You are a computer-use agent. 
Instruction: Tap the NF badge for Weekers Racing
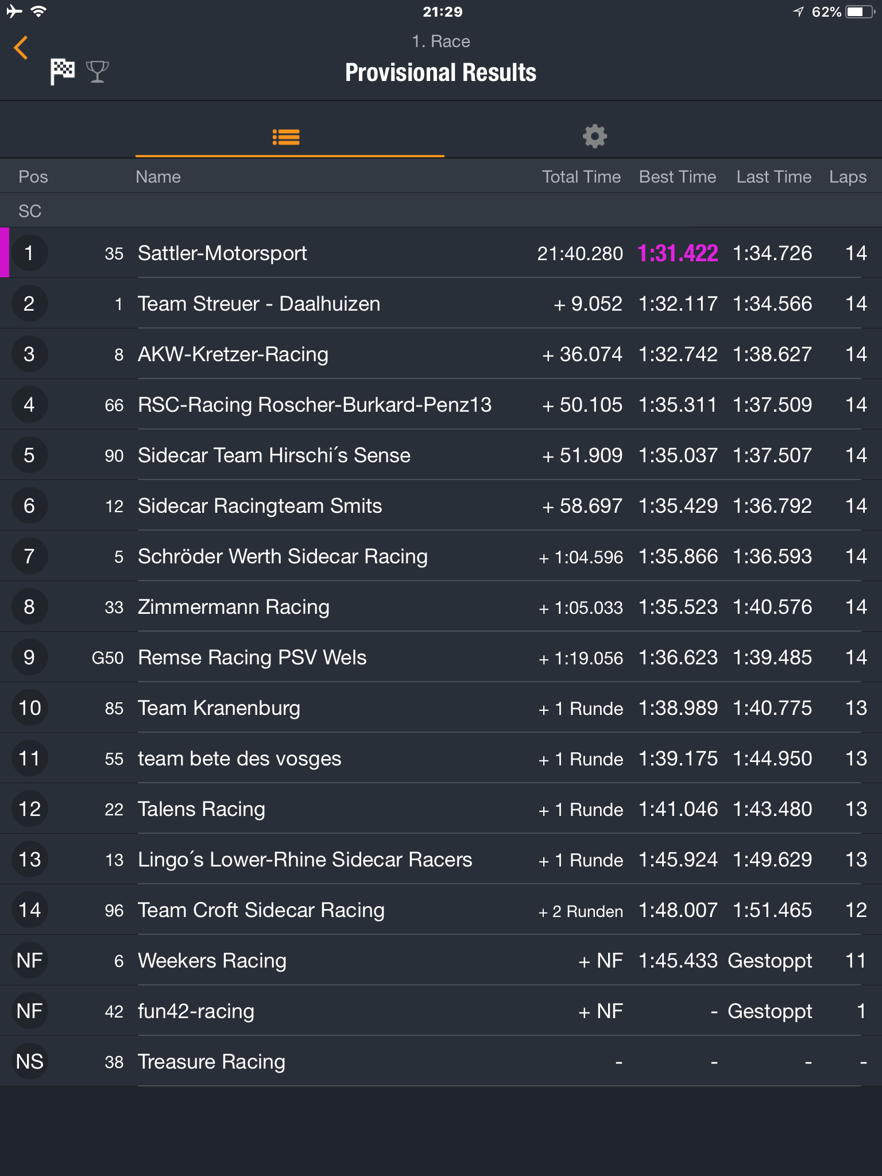[29, 961]
